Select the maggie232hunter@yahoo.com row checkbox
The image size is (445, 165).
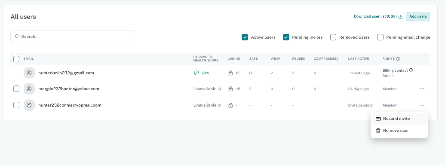[16, 89]
